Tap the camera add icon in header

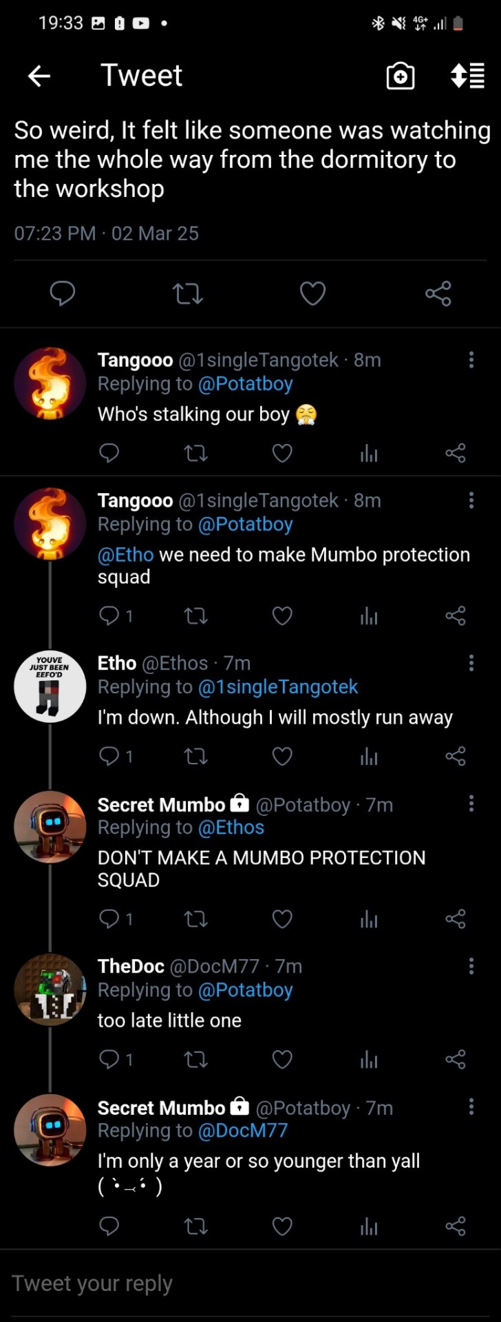point(401,76)
